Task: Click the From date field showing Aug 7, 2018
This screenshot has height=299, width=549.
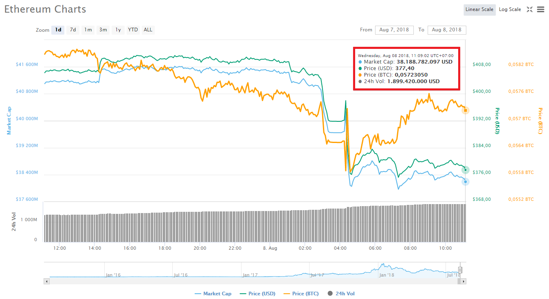Action: (x=394, y=30)
